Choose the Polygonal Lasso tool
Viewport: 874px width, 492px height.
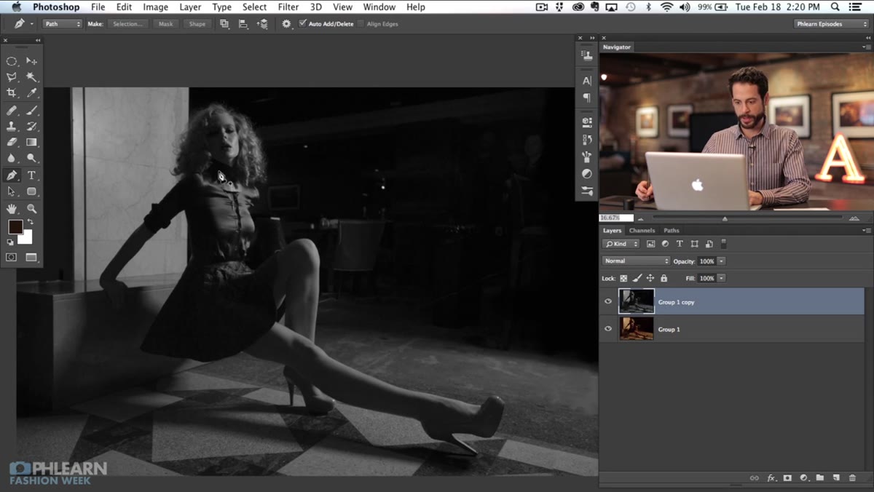pos(12,77)
